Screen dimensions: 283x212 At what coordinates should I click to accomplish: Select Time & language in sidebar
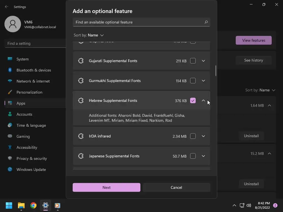31,125
